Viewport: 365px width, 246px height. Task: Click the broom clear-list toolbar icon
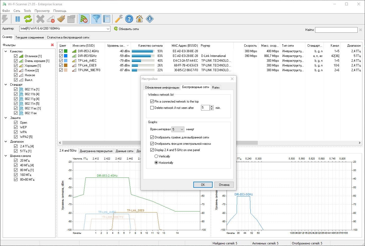tap(61, 19)
